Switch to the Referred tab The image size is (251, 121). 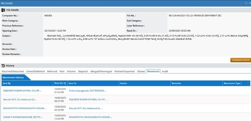52,71
